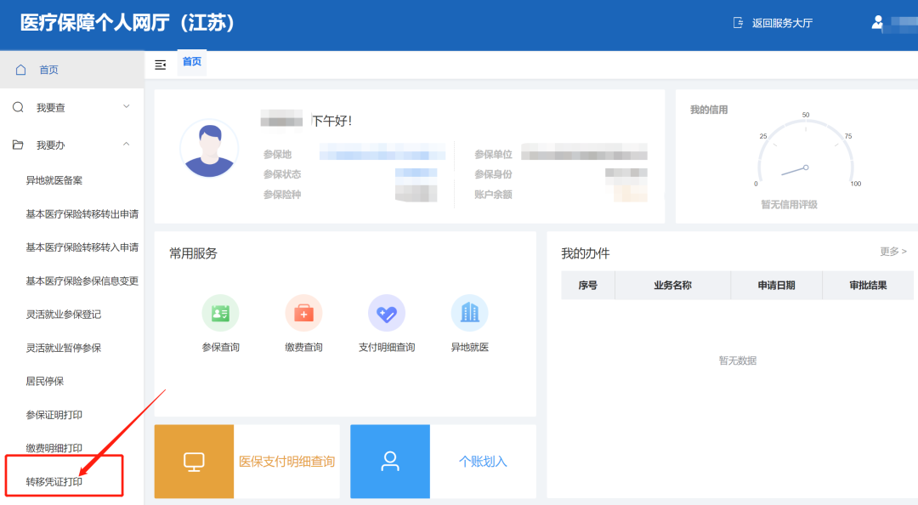Image resolution: width=918 pixels, height=505 pixels.
Task: Click the account user icon in header
Action: (877, 22)
